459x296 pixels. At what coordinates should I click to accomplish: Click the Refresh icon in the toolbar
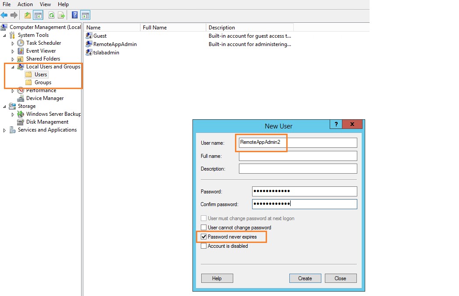click(51, 15)
